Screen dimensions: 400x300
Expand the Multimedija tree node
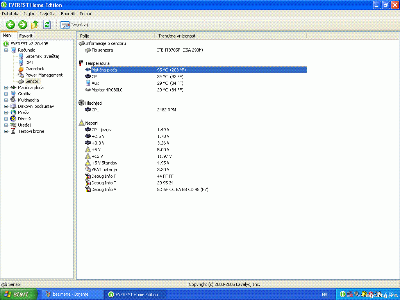(x=6, y=100)
